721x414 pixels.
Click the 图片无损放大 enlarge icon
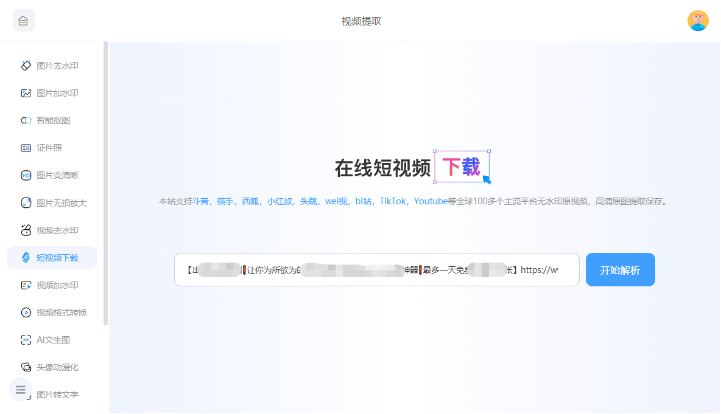pyautogui.click(x=26, y=203)
